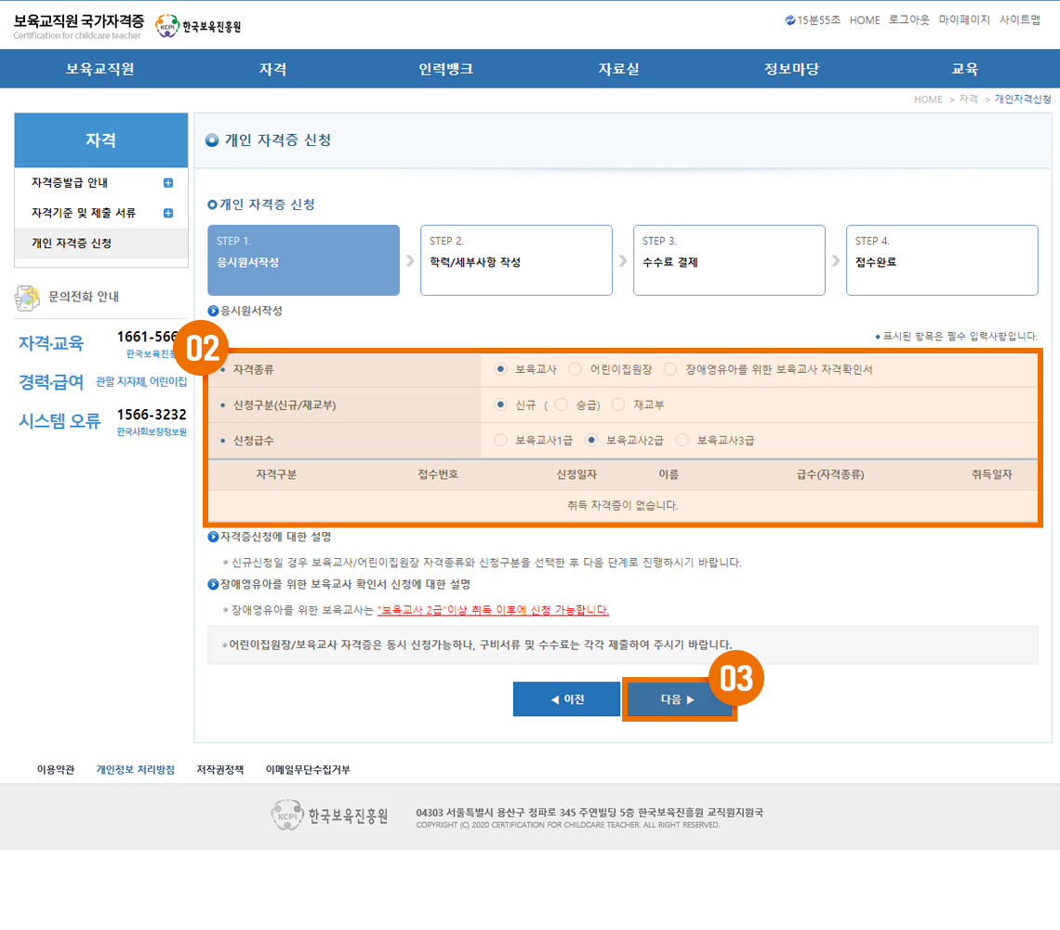
Task: Click the 문의전화 안내 phone icon
Action: click(27, 298)
